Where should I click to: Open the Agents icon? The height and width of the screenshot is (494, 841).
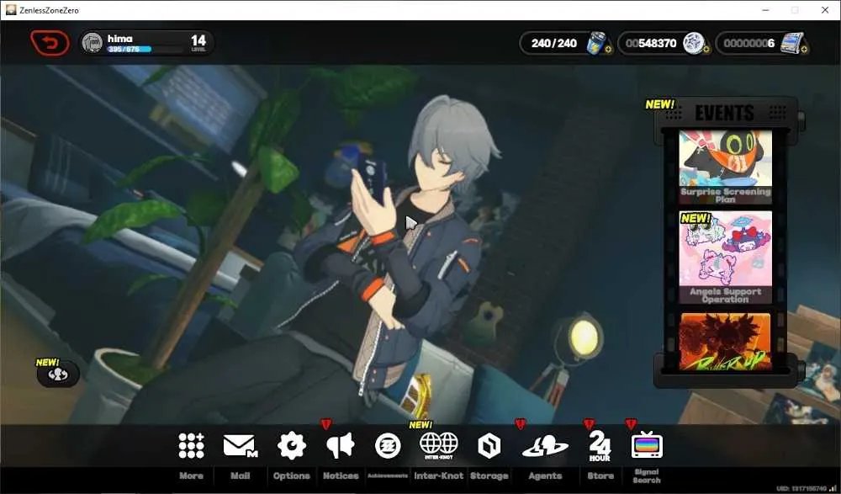pos(545,447)
